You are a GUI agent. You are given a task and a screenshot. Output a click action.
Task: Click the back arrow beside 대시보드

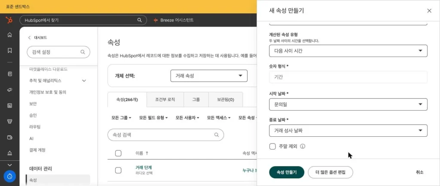pos(29,38)
